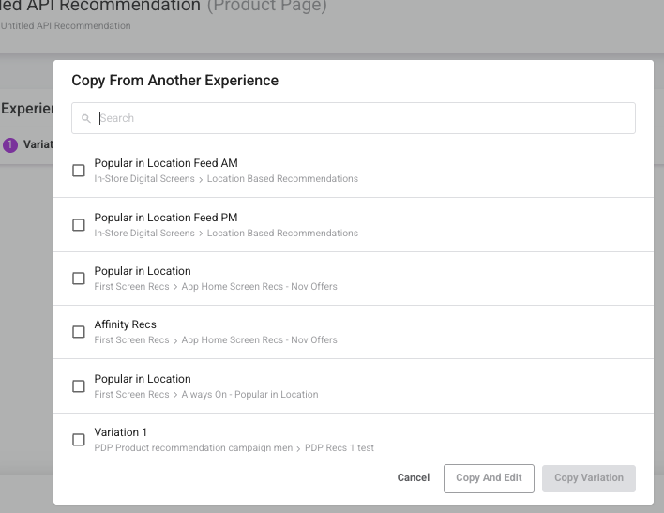
Task: Click breadcrumb chevron in Feed AM row
Action: 201,180
